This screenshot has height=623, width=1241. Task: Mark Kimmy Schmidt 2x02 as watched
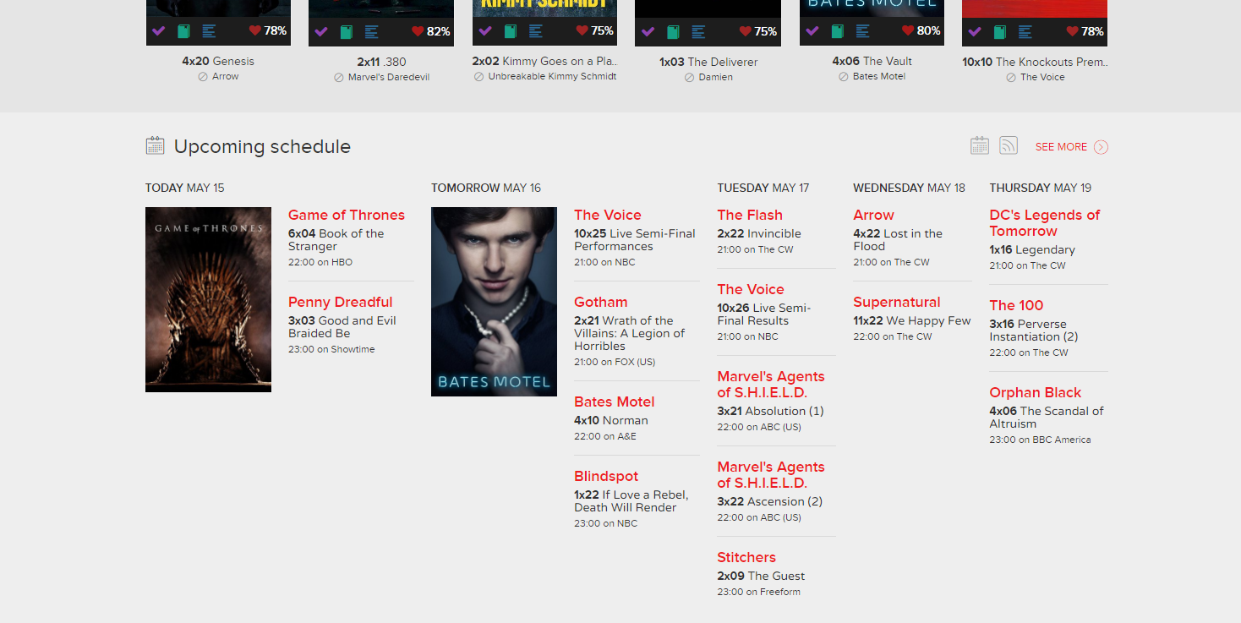(485, 31)
